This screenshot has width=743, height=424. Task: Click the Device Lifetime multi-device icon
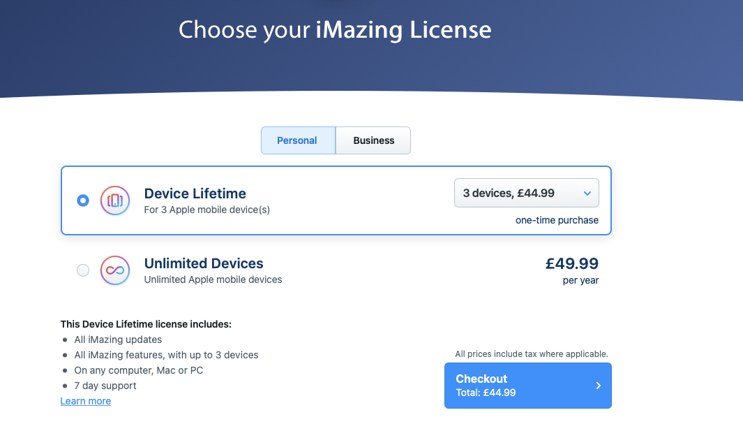(115, 200)
